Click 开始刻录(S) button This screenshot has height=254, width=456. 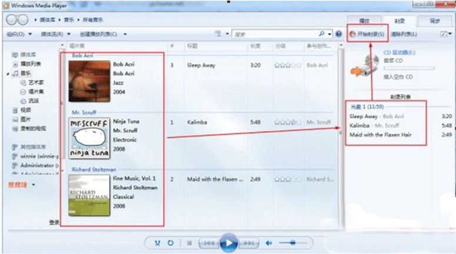(x=367, y=34)
